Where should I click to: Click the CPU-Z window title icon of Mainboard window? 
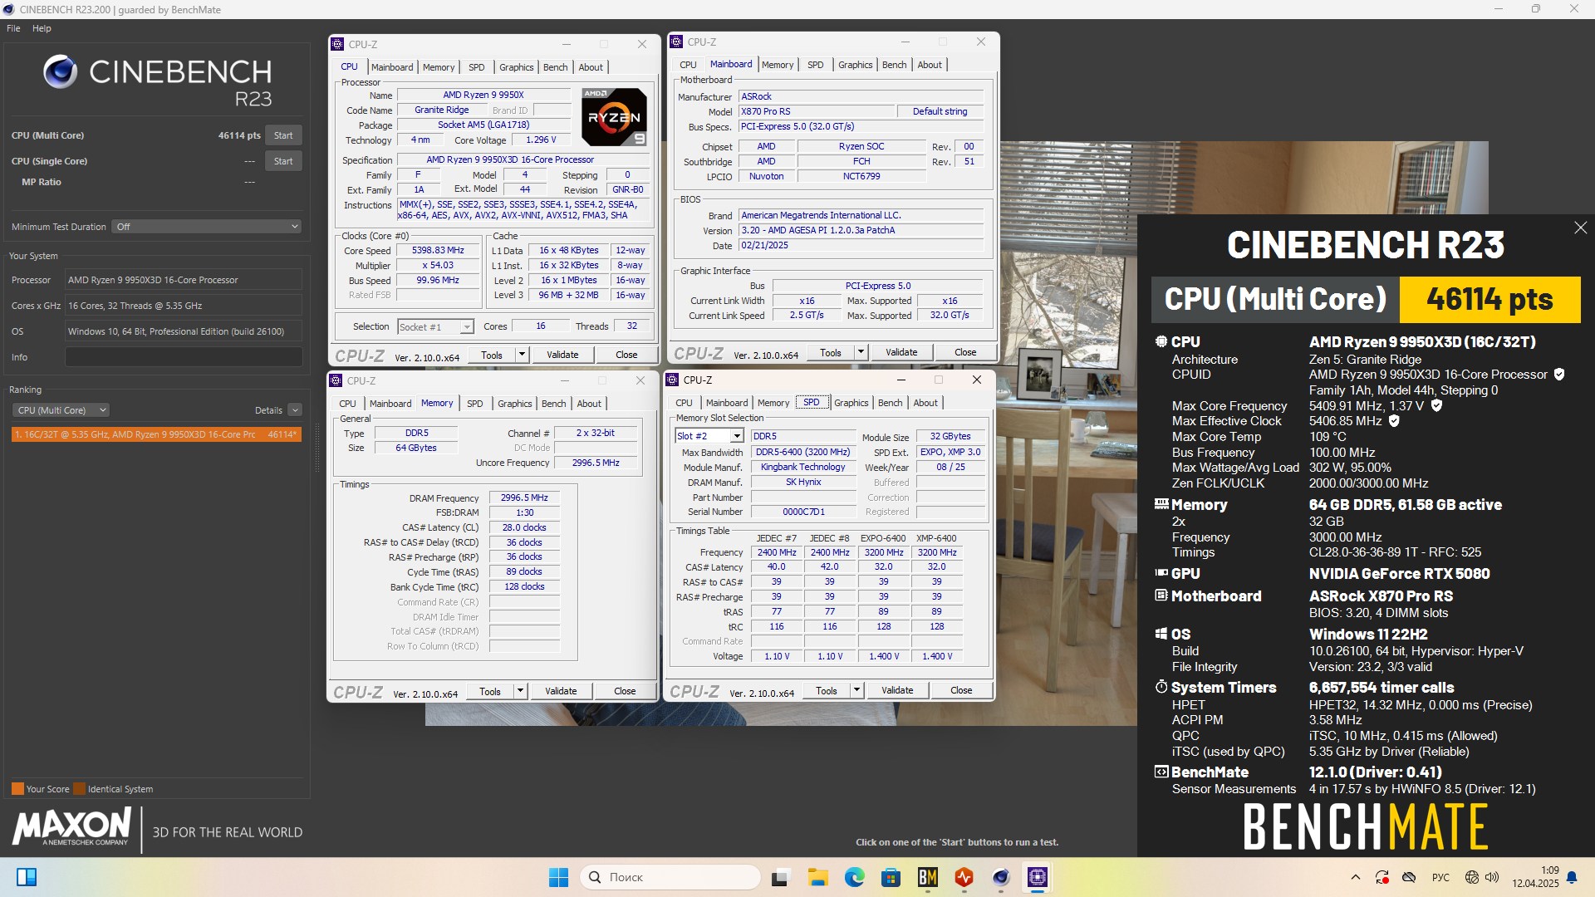coord(676,42)
